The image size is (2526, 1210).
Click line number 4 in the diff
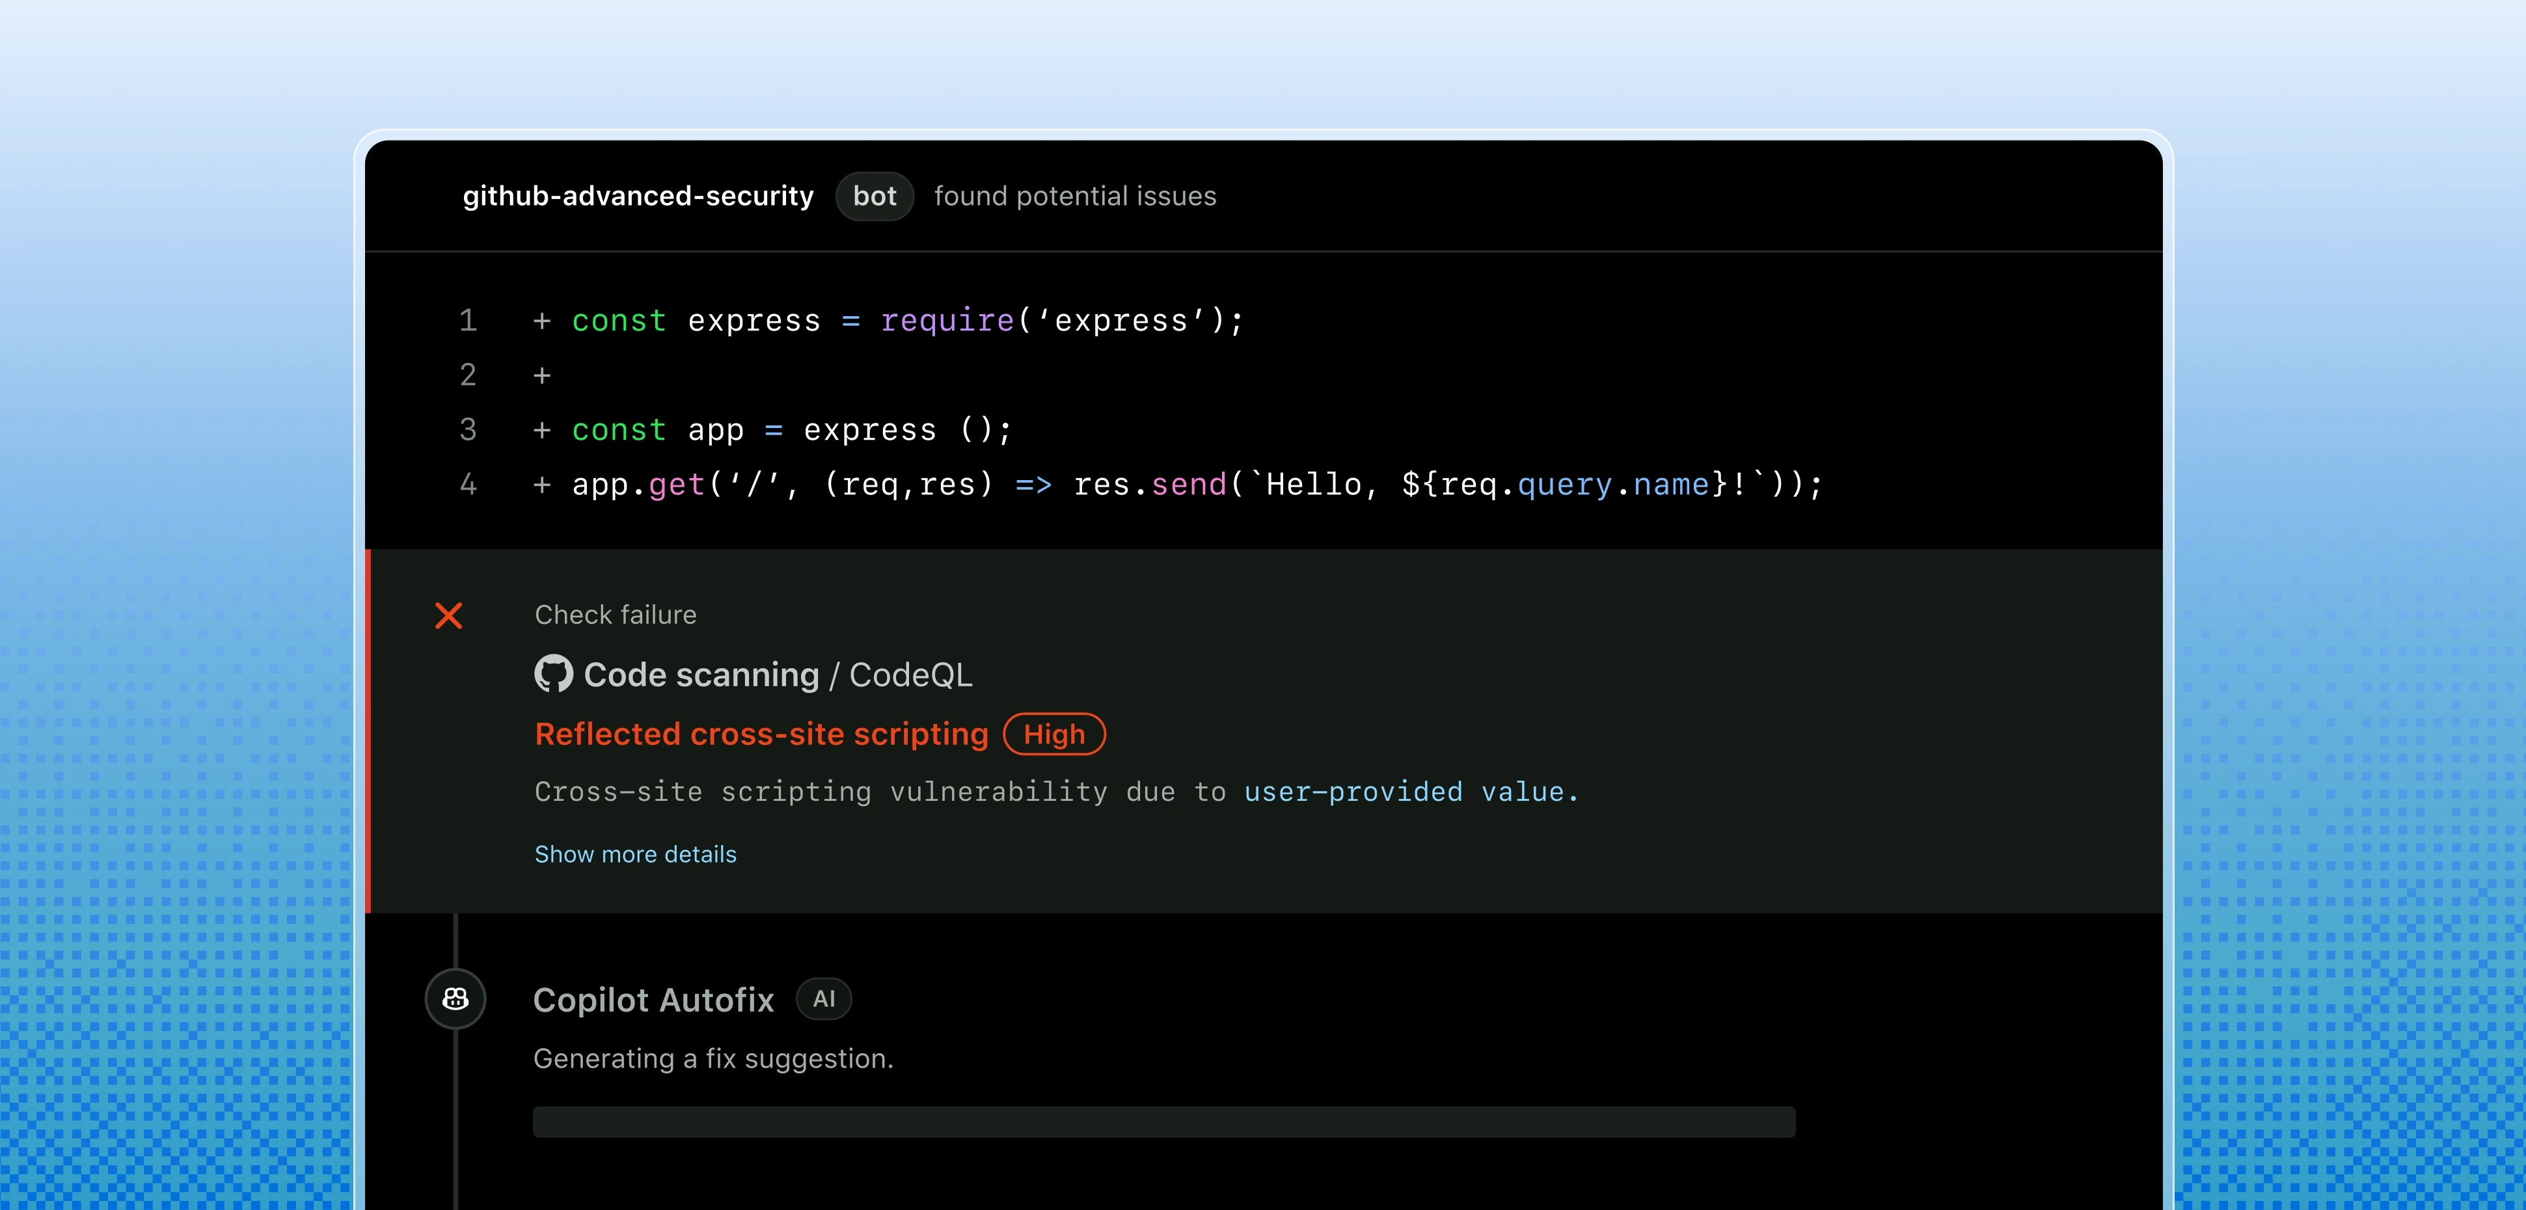468,485
